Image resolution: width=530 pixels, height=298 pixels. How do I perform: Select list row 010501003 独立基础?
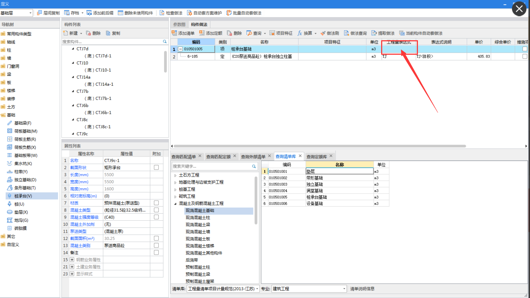(325, 184)
